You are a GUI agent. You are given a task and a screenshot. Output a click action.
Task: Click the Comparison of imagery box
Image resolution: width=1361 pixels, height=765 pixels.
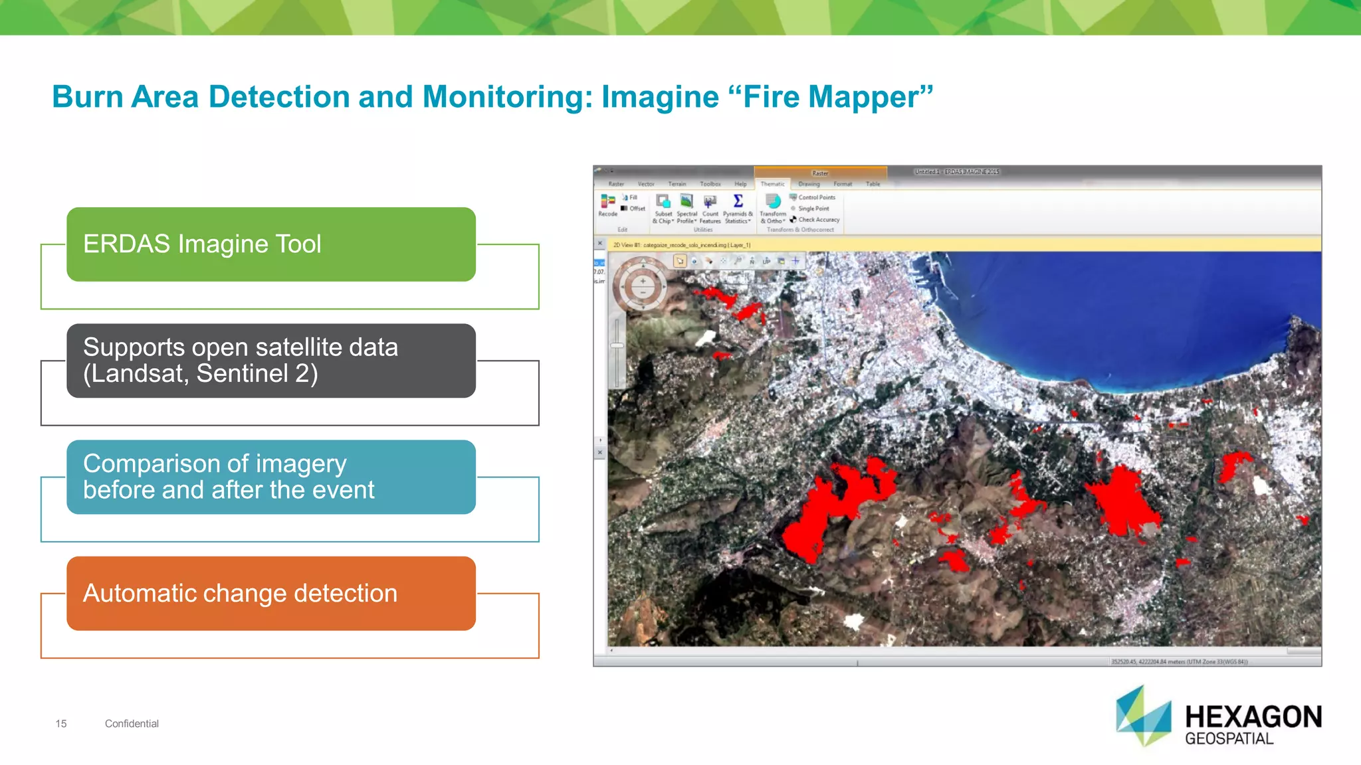click(271, 477)
